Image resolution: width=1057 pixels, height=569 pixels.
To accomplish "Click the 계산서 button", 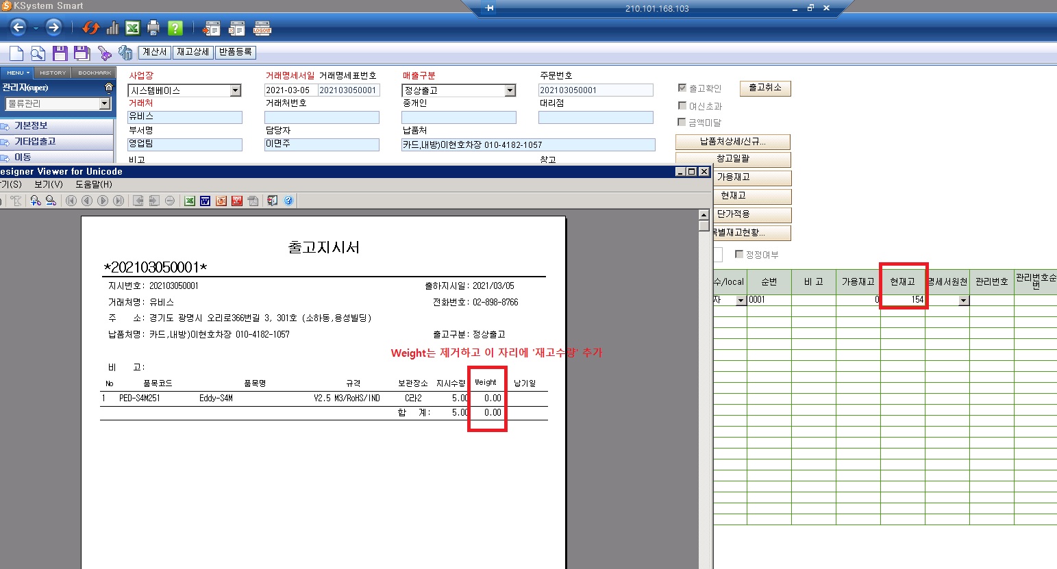I will 155,52.
